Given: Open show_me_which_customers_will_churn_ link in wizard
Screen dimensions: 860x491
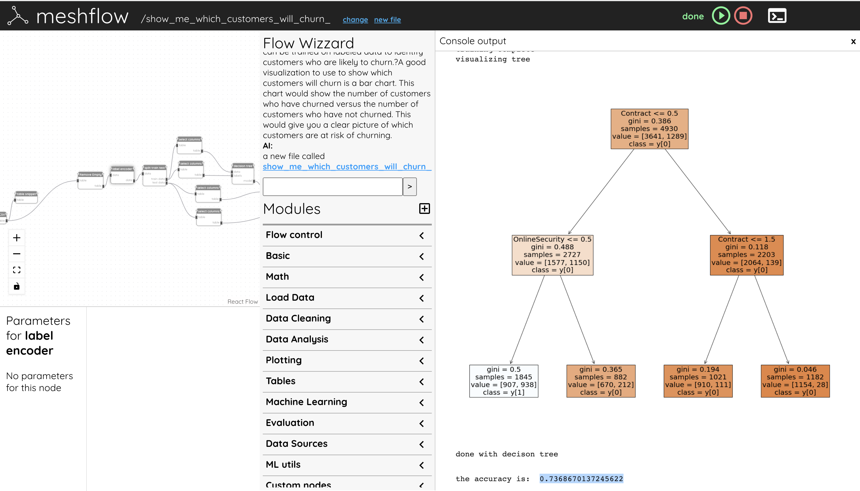Looking at the screenshot, I should pyautogui.click(x=347, y=166).
